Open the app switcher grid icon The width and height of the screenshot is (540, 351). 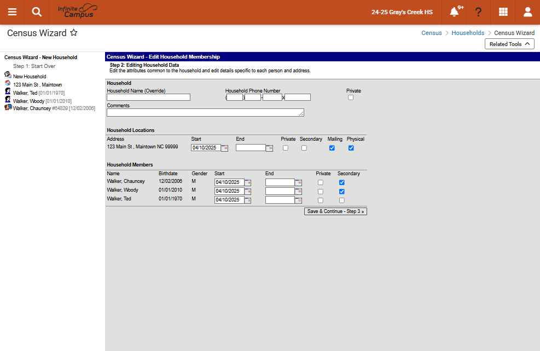503,12
